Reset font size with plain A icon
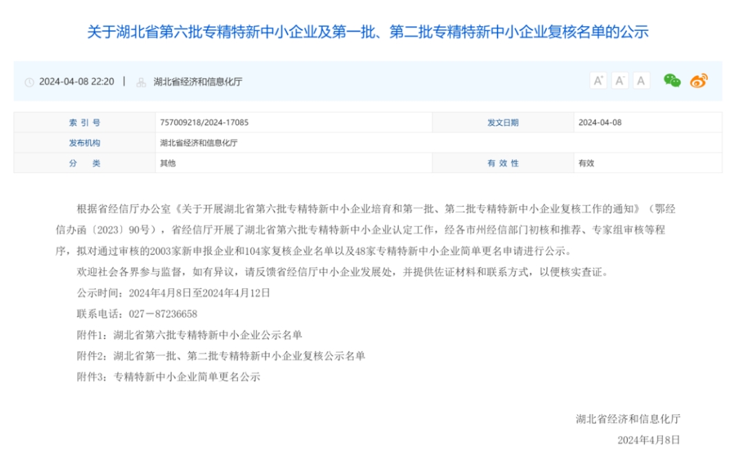 [641, 81]
